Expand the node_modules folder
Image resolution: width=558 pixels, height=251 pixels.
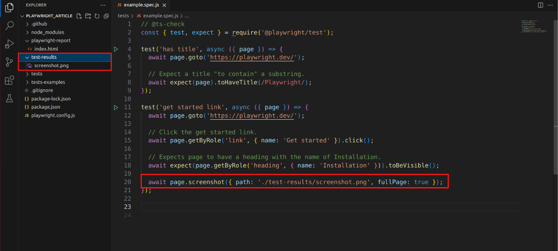47,32
